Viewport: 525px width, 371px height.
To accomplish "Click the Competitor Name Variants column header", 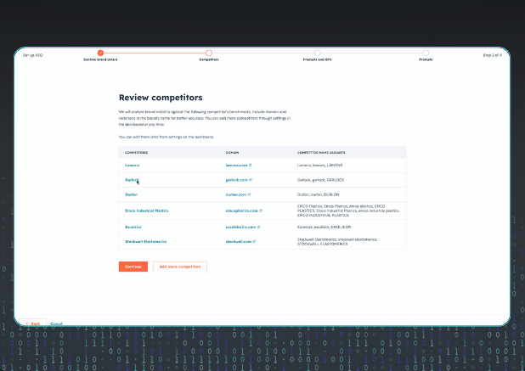I will pyautogui.click(x=321, y=153).
